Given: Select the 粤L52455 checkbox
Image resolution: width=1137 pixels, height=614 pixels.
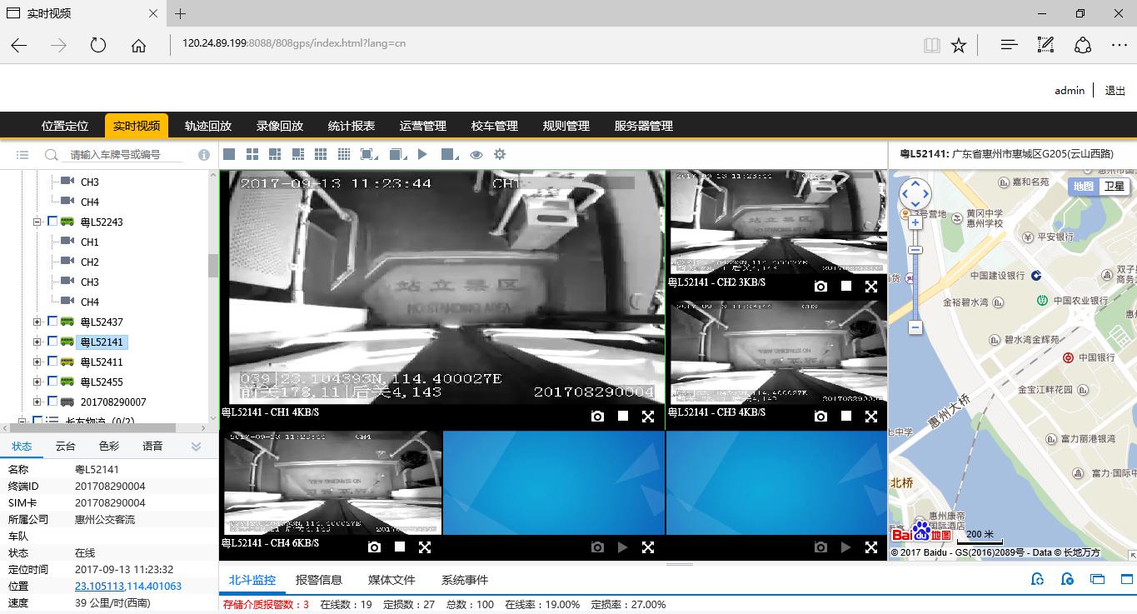Looking at the screenshot, I should (52, 382).
